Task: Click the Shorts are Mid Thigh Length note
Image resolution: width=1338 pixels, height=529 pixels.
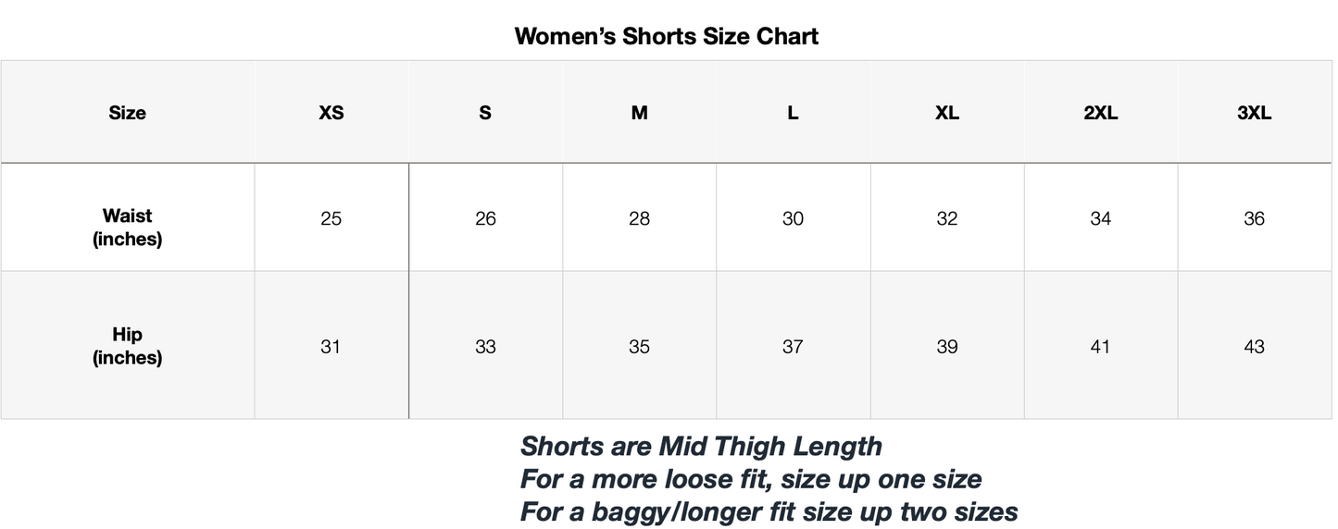Action: pyautogui.click(x=701, y=447)
